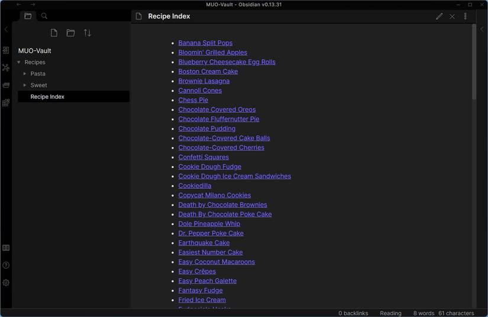Open Bloomin' Grilled Apples link
The image size is (488, 317).
click(x=212, y=53)
